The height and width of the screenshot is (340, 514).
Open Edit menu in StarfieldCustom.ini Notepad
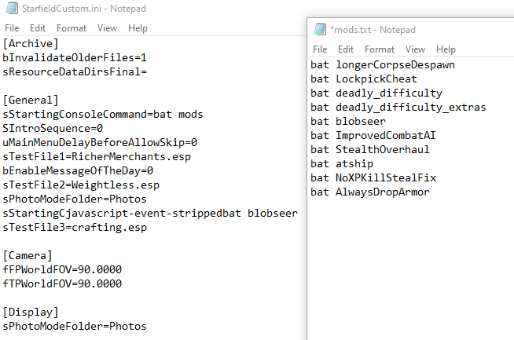38,28
